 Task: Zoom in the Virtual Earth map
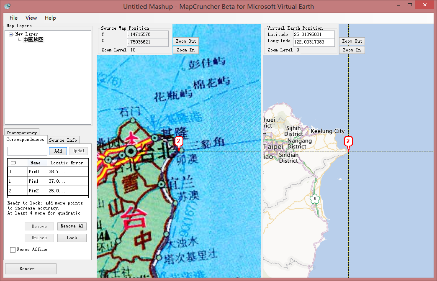coord(352,50)
